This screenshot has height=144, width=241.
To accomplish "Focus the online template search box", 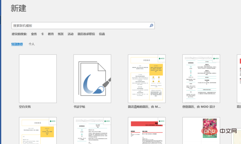I will 83,26.
